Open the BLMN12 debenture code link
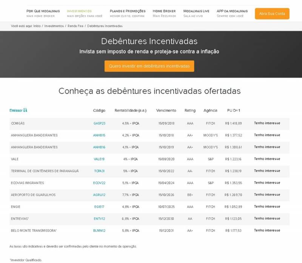Screen dimensions: 302x263 coord(99,231)
